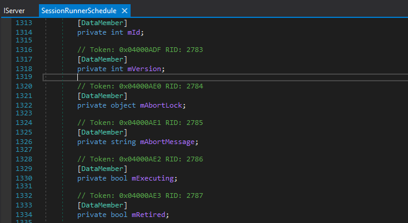408x223 pixels.
Task: Click DataMember attribute above mAbortLock
Action: click(x=102, y=96)
